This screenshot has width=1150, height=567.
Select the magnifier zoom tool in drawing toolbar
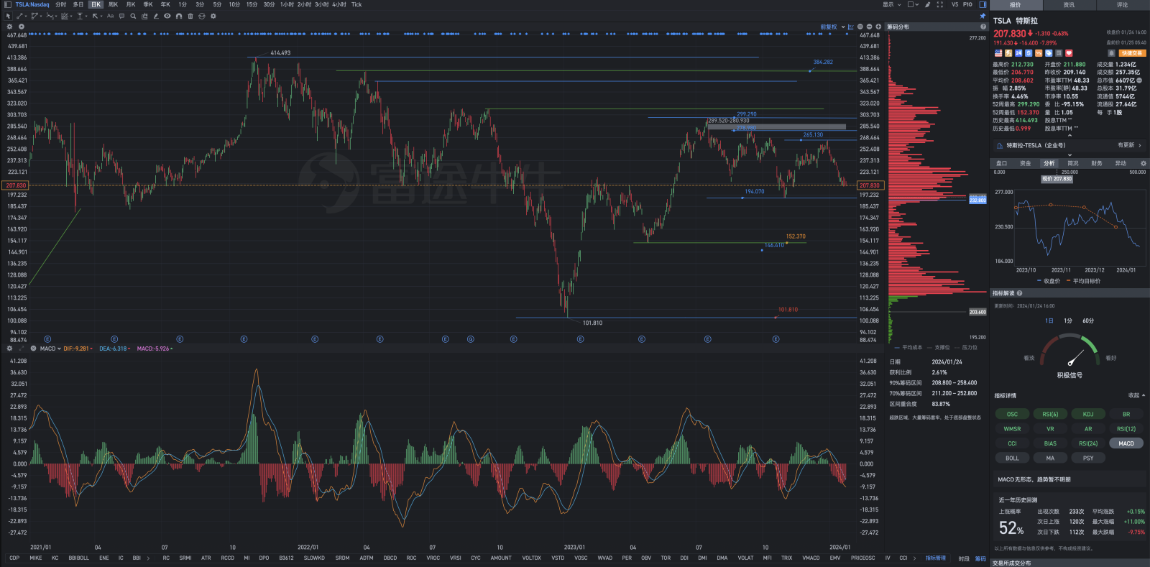(x=133, y=16)
